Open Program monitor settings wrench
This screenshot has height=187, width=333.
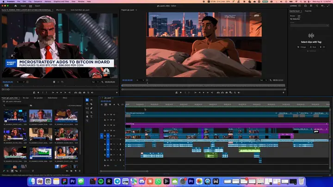[x=271, y=80]
